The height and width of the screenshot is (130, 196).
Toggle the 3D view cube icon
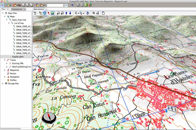(x=44, y=13)
